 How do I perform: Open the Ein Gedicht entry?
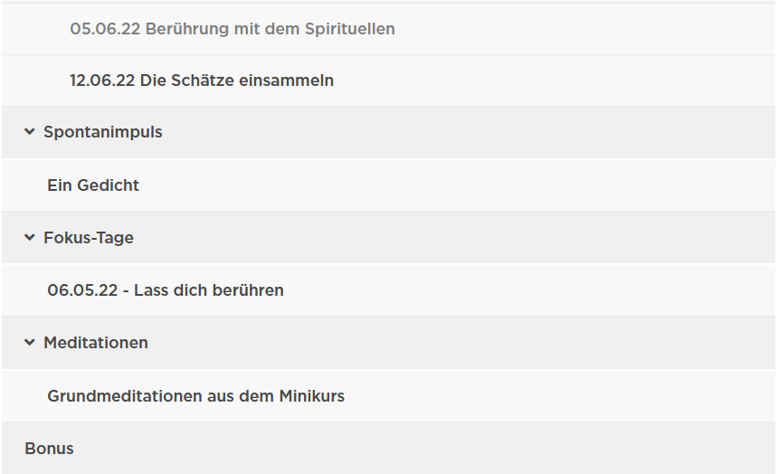[x=93, y=185]
